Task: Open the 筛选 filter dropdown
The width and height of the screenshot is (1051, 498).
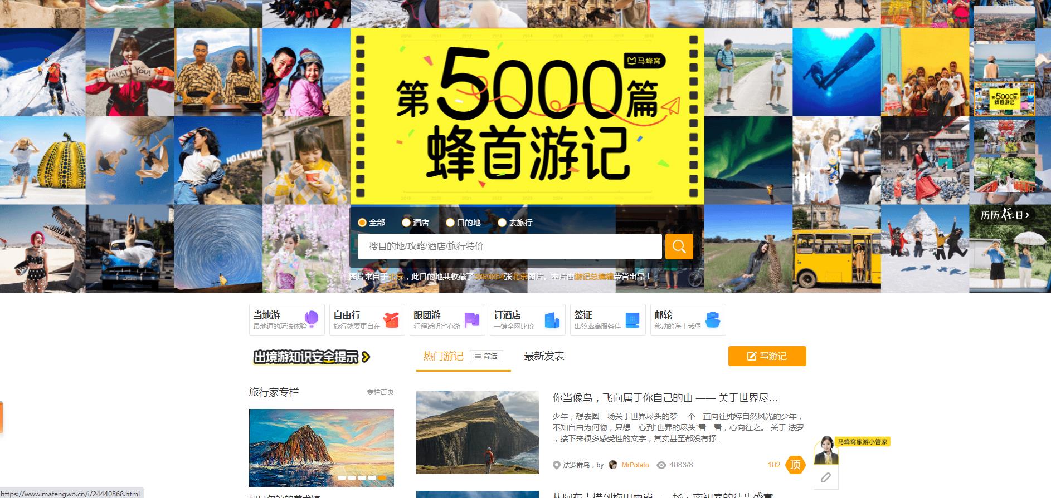Action: pos(486,356)
